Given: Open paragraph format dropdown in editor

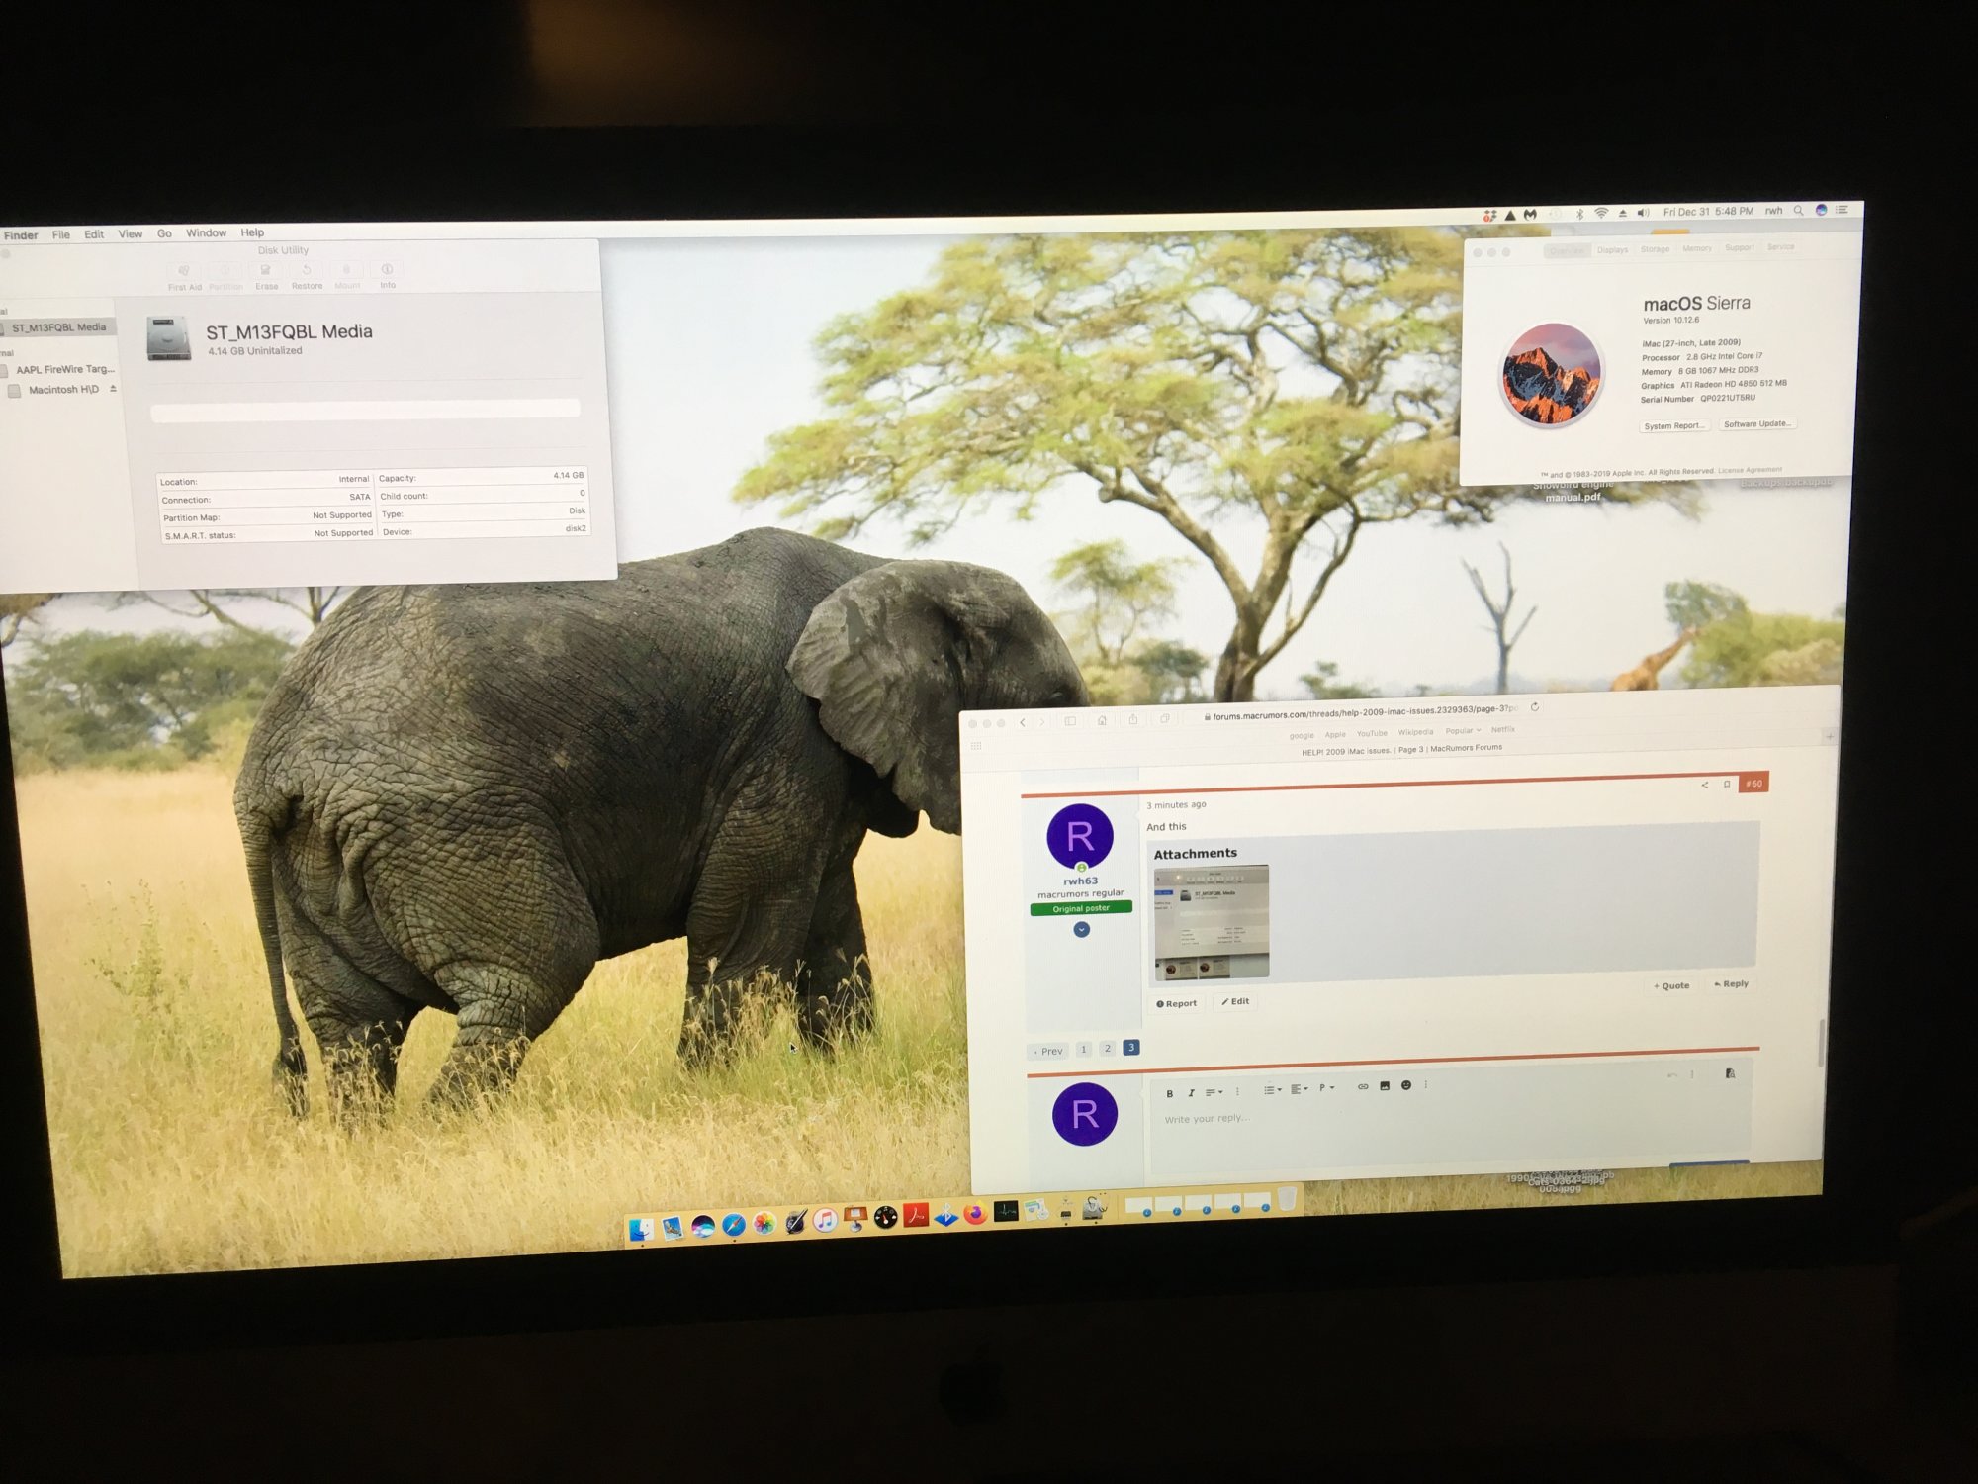Looking at the screenshot, I should pyautogui.click(x=1326, y=1088).
